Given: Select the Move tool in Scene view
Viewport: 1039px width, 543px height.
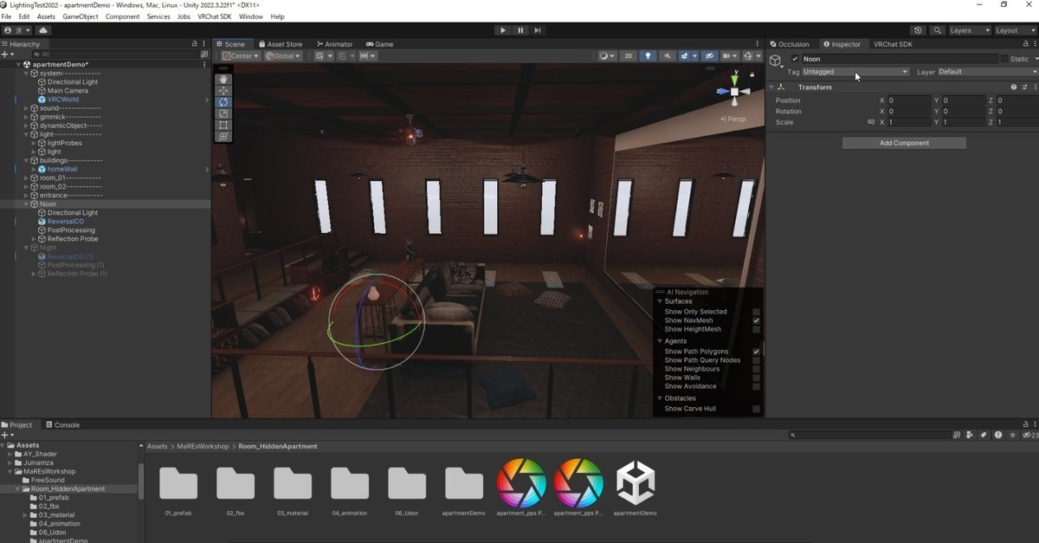Looking at the screenshot, I should [x=223, y=90].
